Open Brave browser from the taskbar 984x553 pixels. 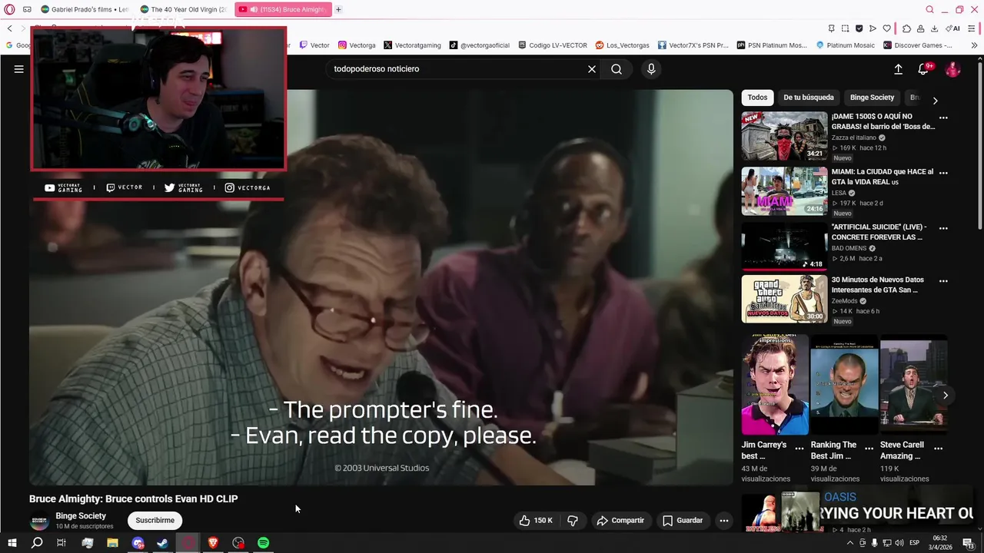tap(213, 543)
